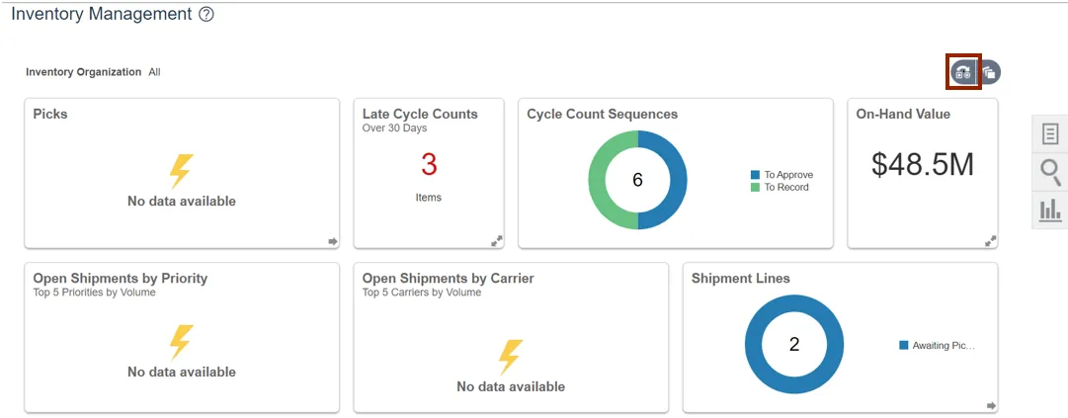Expand the Cycle Count Sequences card

click(826, 240)
